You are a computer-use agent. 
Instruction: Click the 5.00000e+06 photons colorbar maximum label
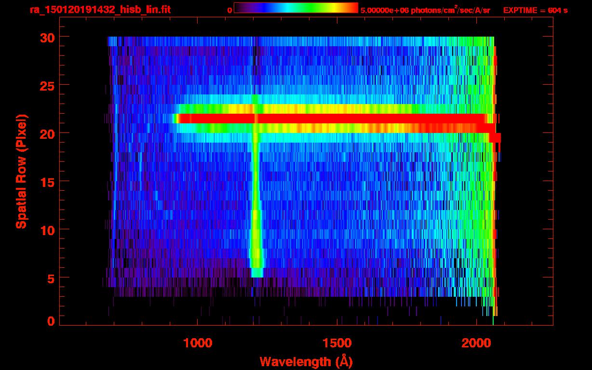(425, 10)
